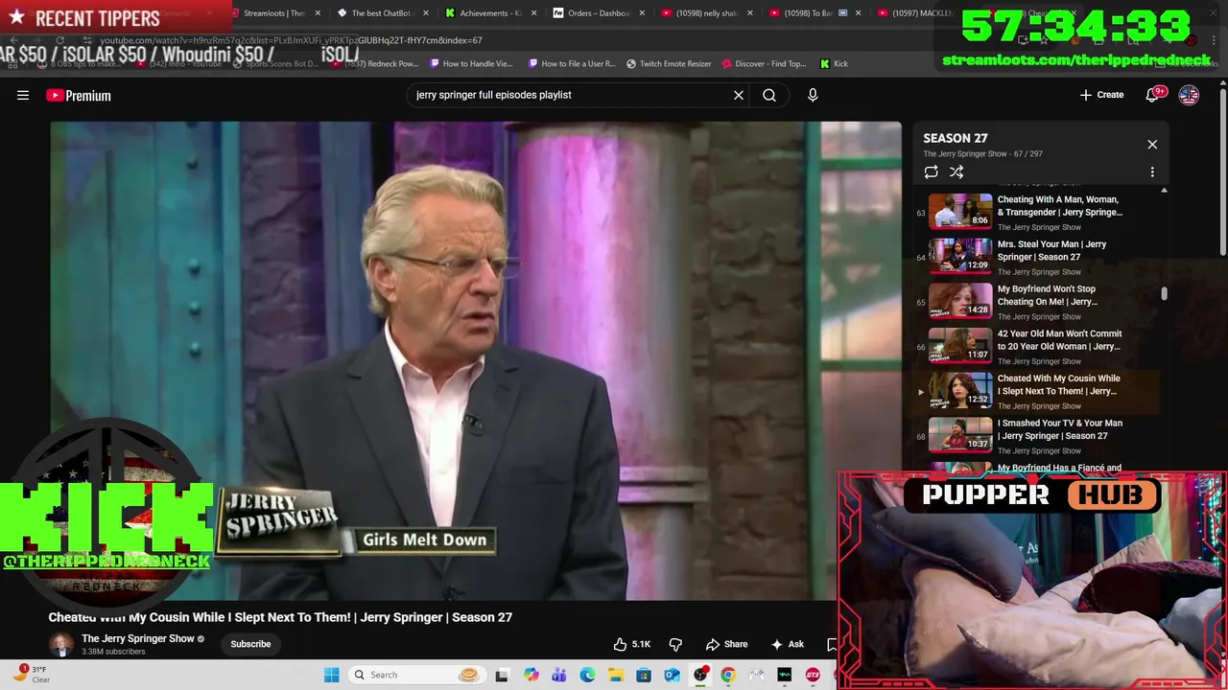Play 'Cheating With A Man, Woman' video

point(1038,213)
